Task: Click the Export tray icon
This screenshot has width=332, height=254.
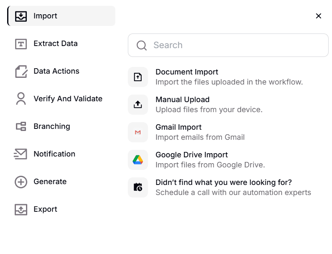Action: [21, 210]
